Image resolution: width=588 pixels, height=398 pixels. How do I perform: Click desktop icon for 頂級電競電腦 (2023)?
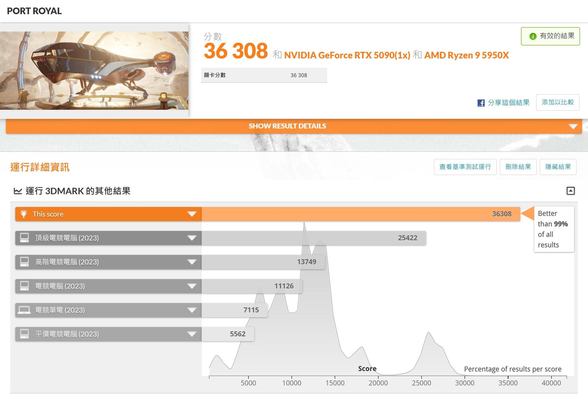pos(24,238)
